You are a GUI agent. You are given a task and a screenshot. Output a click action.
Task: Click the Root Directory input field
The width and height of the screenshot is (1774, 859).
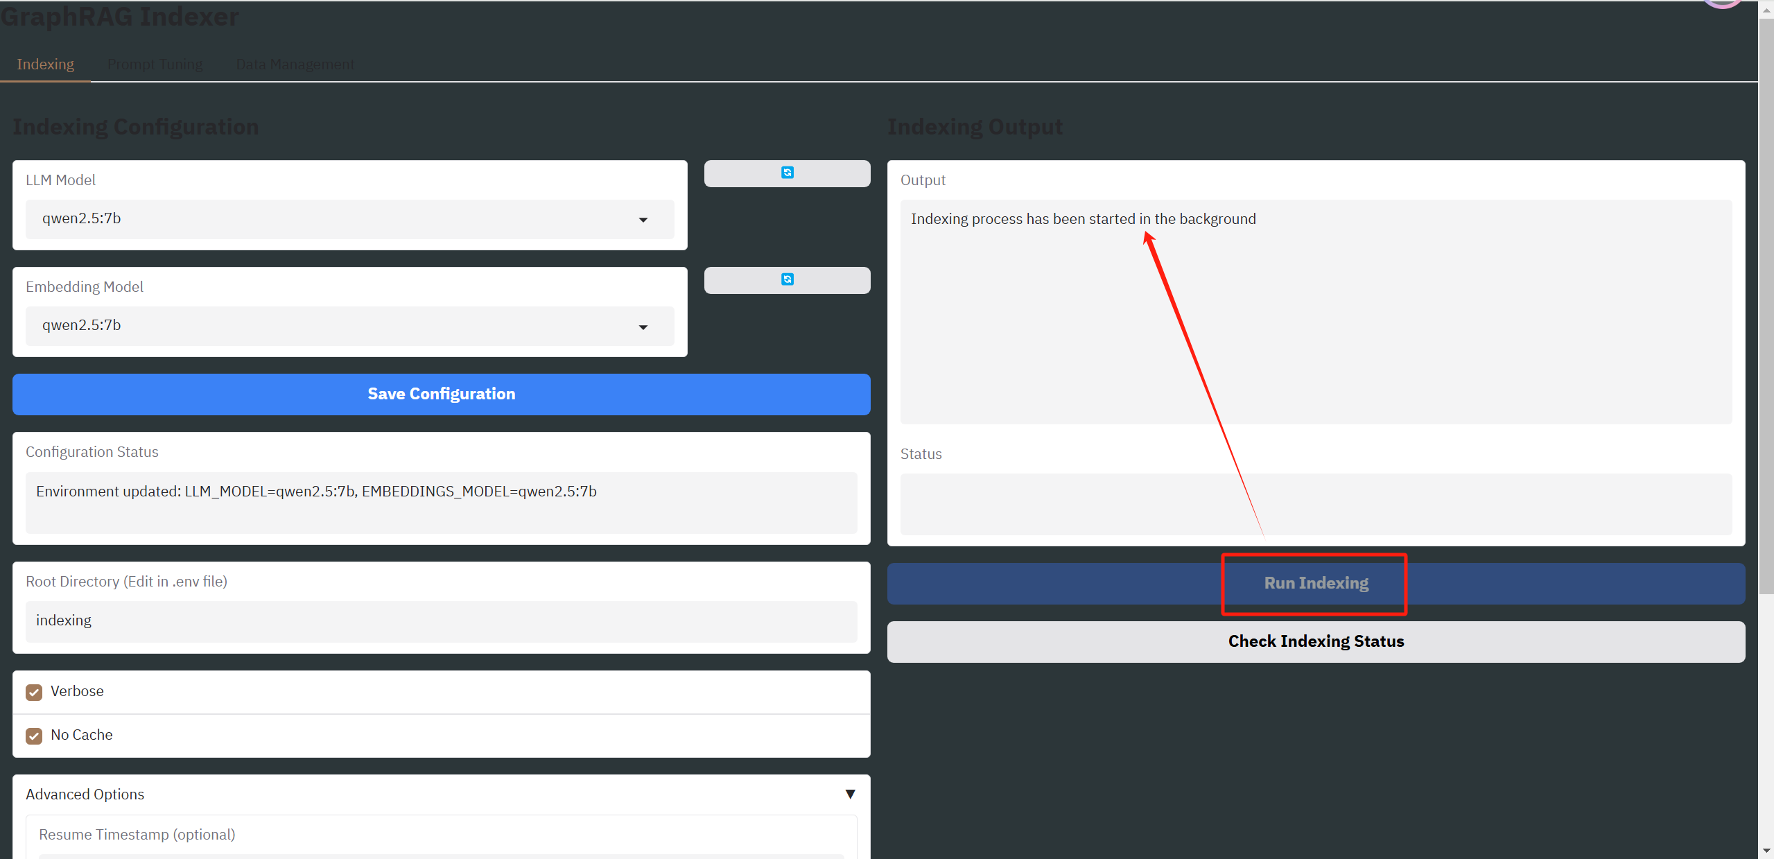click(x=441, y=621)
